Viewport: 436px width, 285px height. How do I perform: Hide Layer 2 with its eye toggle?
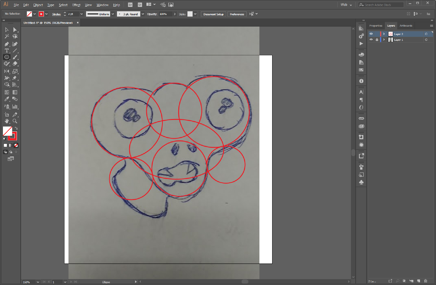click(371, 33)
